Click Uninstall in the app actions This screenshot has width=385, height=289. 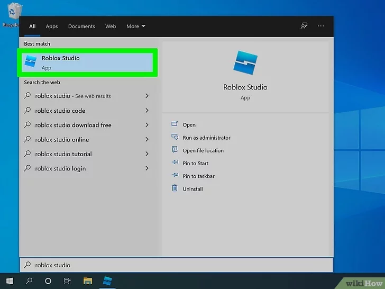(x=192, y=189)
